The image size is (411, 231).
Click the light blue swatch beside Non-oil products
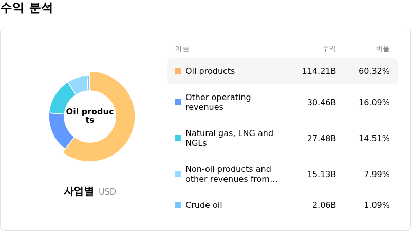pyautogui.click(x=178, y=174)
